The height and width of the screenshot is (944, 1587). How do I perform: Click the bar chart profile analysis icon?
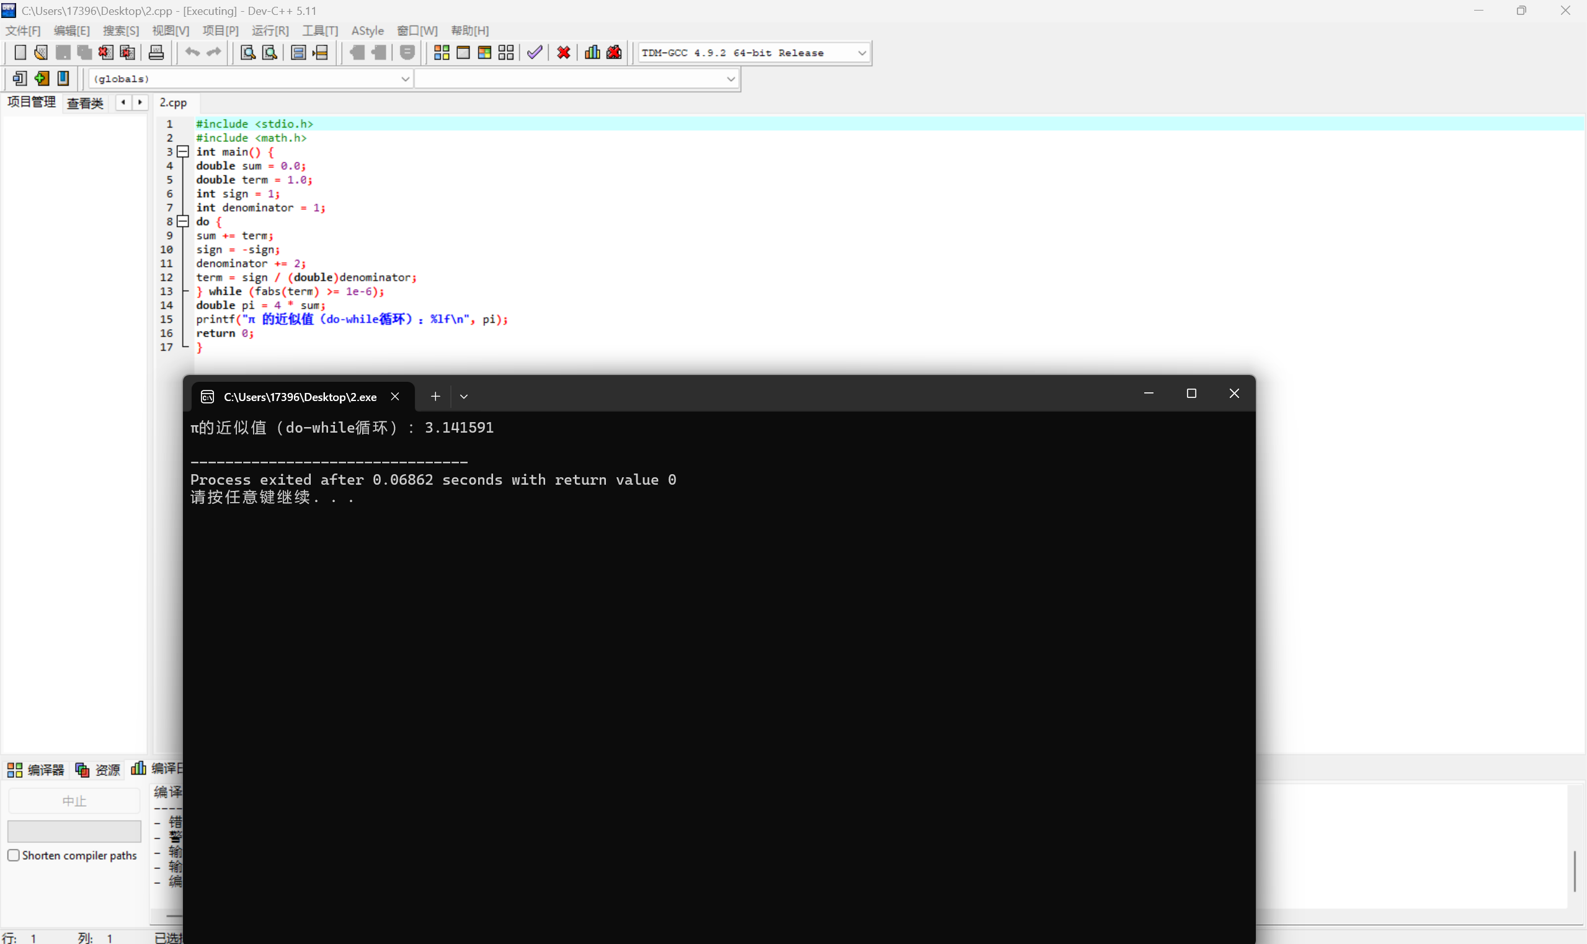[592, 53]
